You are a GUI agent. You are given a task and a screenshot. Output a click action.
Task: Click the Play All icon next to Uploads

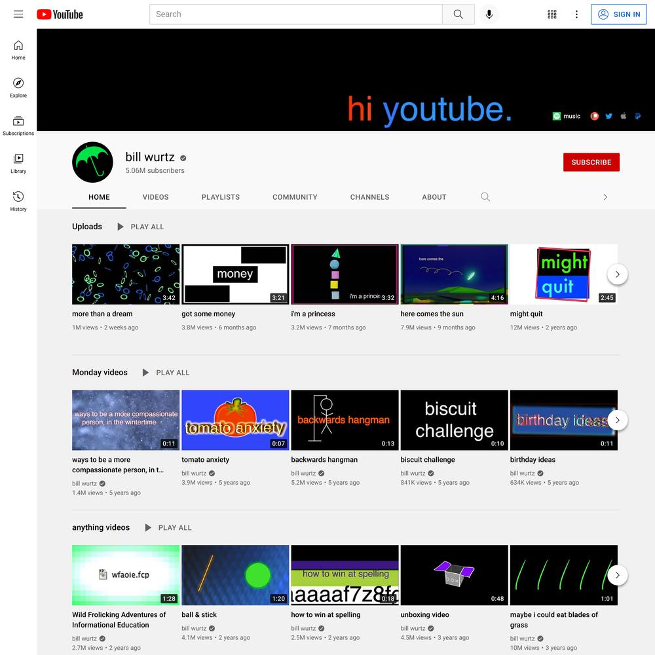point(121,227)
